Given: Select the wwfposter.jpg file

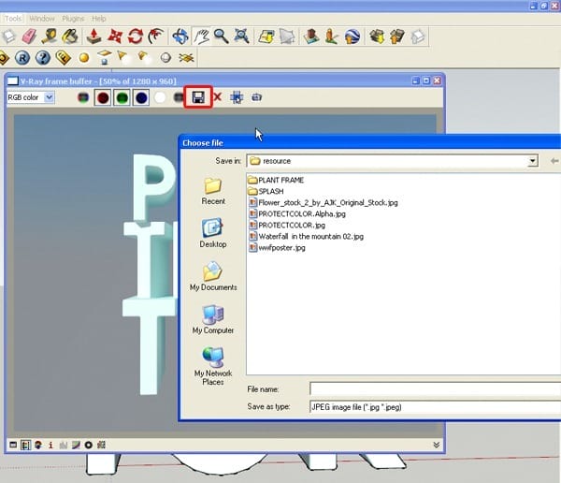Looking at the screenshot, I should [x=277, y=248].
